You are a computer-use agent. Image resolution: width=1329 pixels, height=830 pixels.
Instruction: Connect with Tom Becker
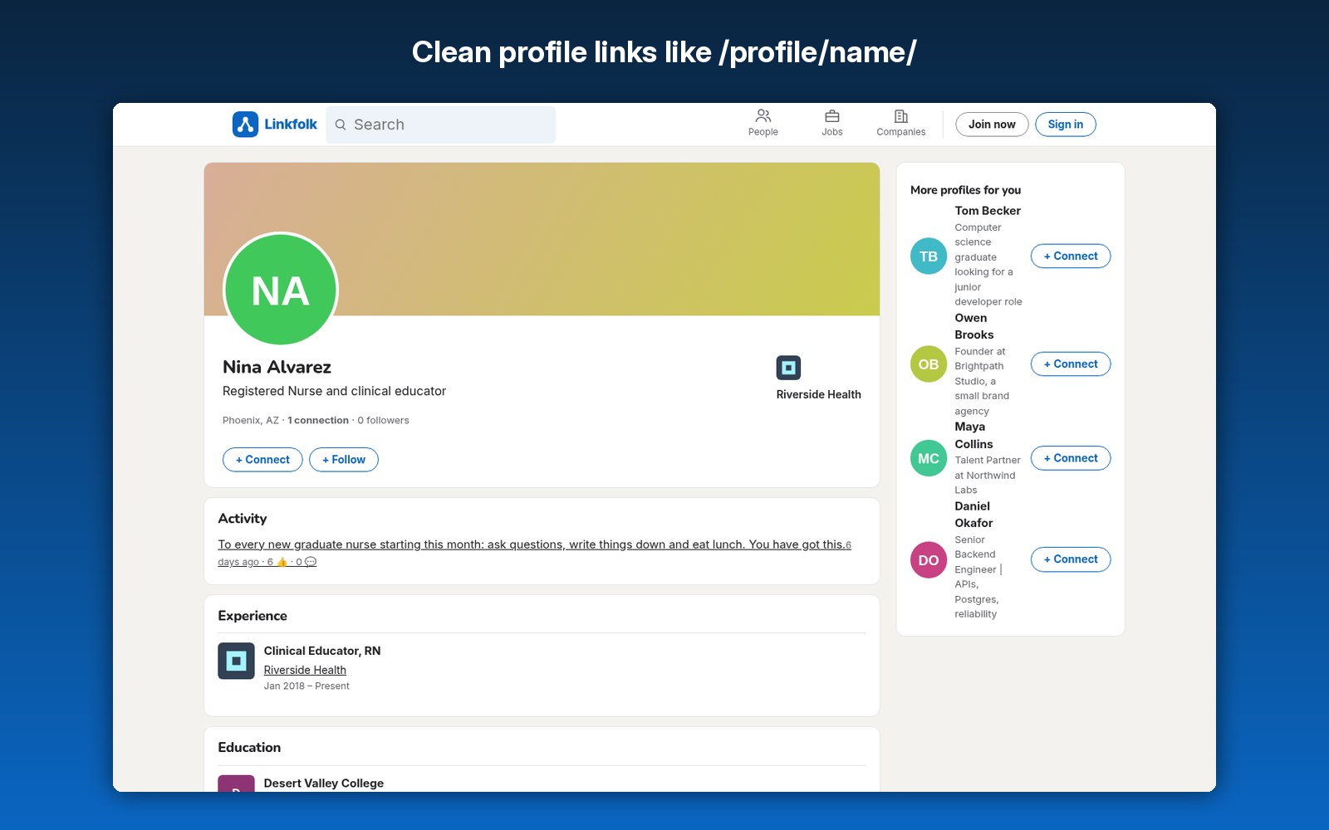[1071, 256]
